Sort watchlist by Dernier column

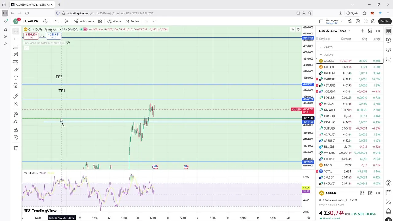point(346,39)
